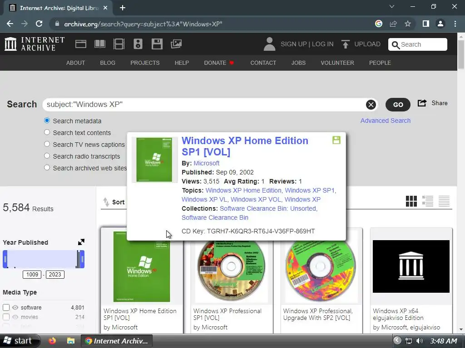Select Search archived web sites option
465x348 pixels.
[47, 168]
